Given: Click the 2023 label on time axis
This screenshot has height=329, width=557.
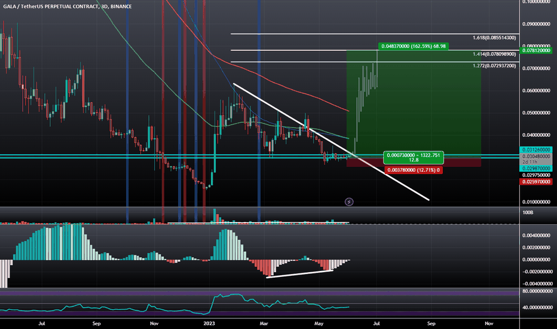Looking at the screenshot, I should pyautogui.click(x=209, y=323).
